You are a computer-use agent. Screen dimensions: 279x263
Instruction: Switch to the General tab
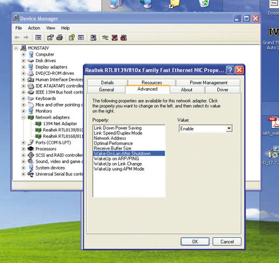coord(106,89)
